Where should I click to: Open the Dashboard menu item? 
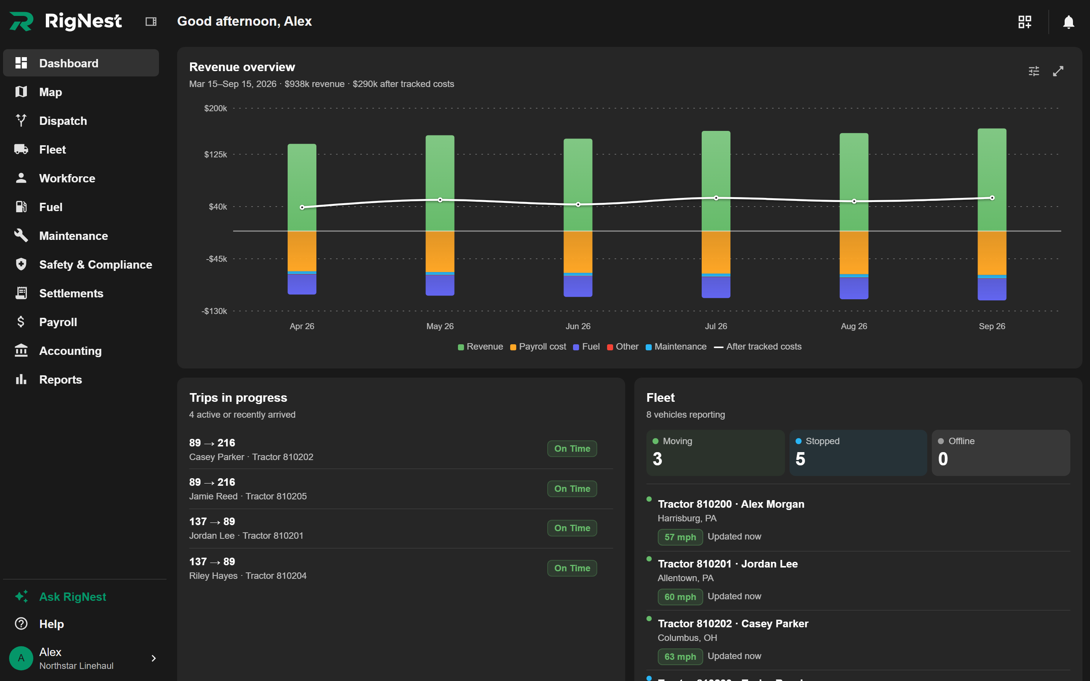click(81, 63)
